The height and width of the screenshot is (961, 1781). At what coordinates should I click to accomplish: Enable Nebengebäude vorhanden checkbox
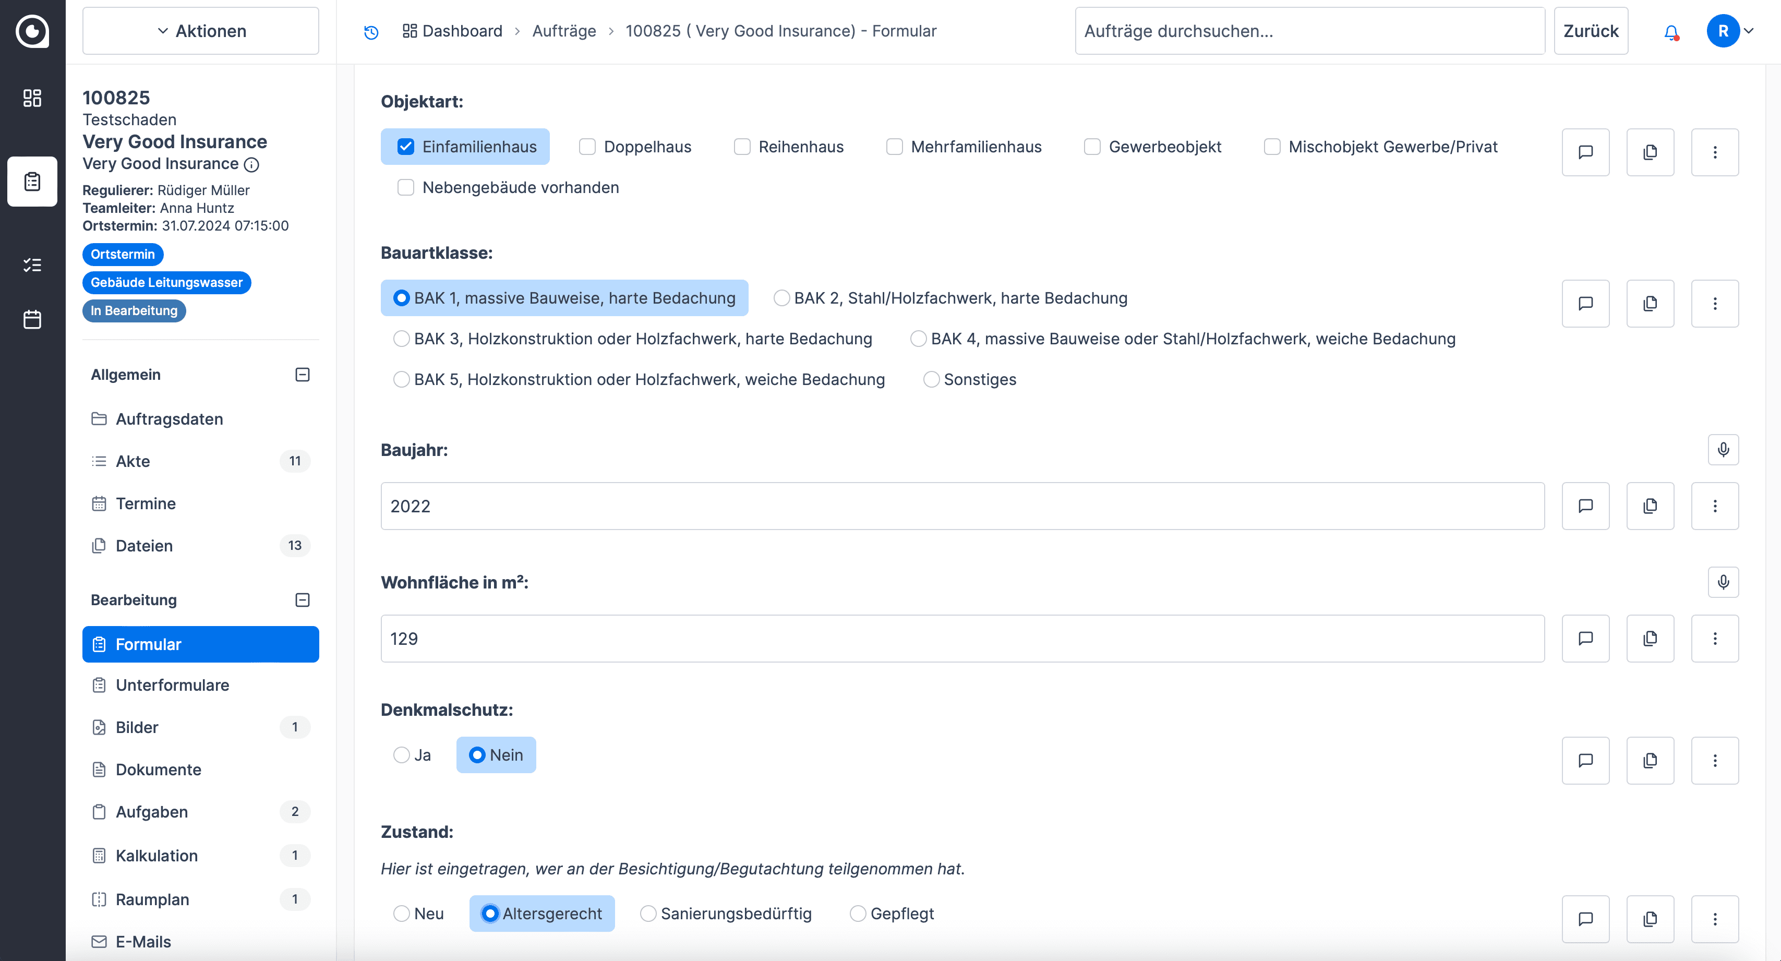coord(406,187)
